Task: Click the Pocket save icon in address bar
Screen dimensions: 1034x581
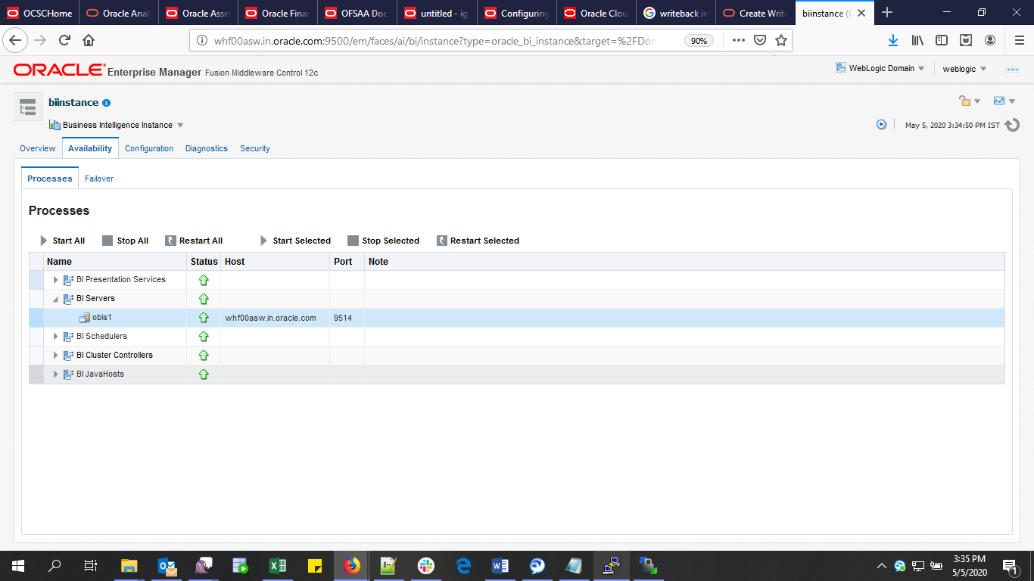Action: pyautogui.click(x=759, y=40)
